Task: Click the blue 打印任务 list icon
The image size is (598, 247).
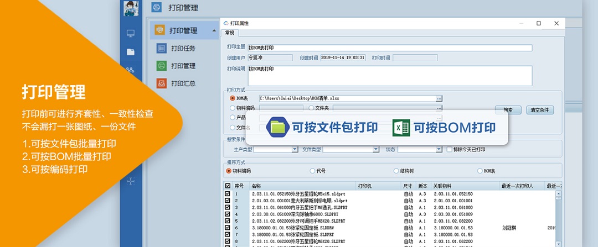Action: 162,48
